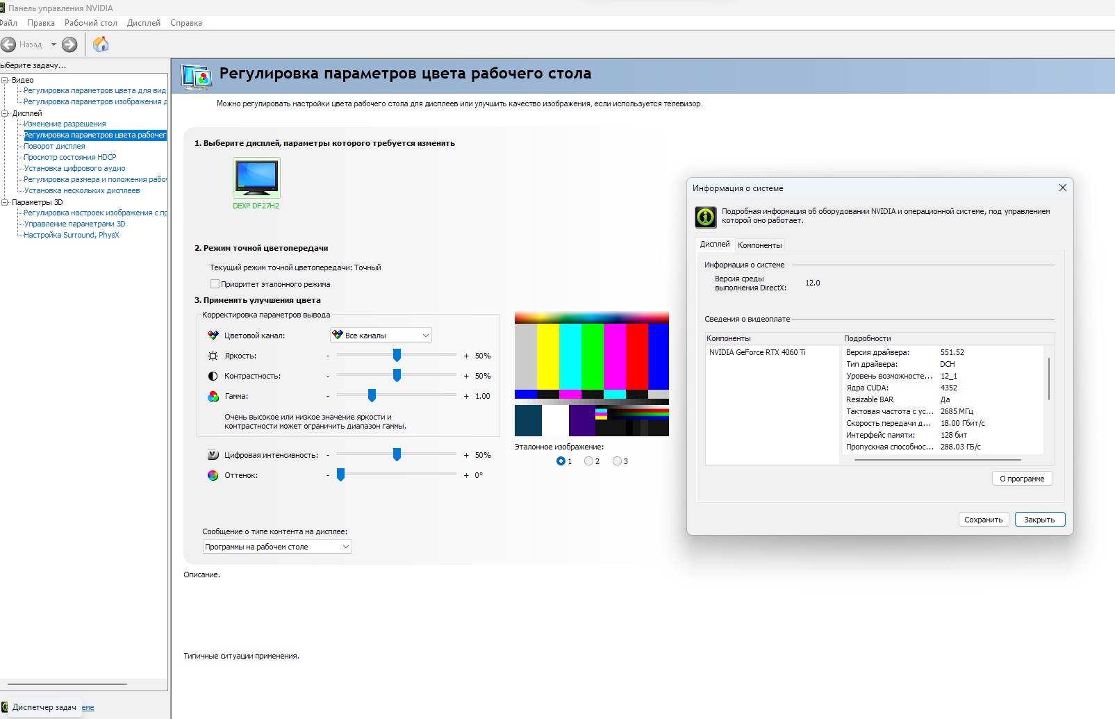1115x719 pixels.
Task: Click the Гамма slider handle
Action: coord(372,396)
